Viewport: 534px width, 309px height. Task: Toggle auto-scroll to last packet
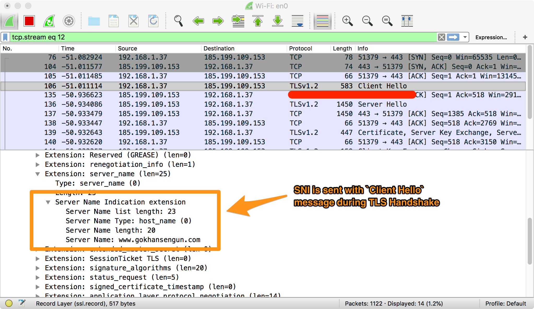298,21
